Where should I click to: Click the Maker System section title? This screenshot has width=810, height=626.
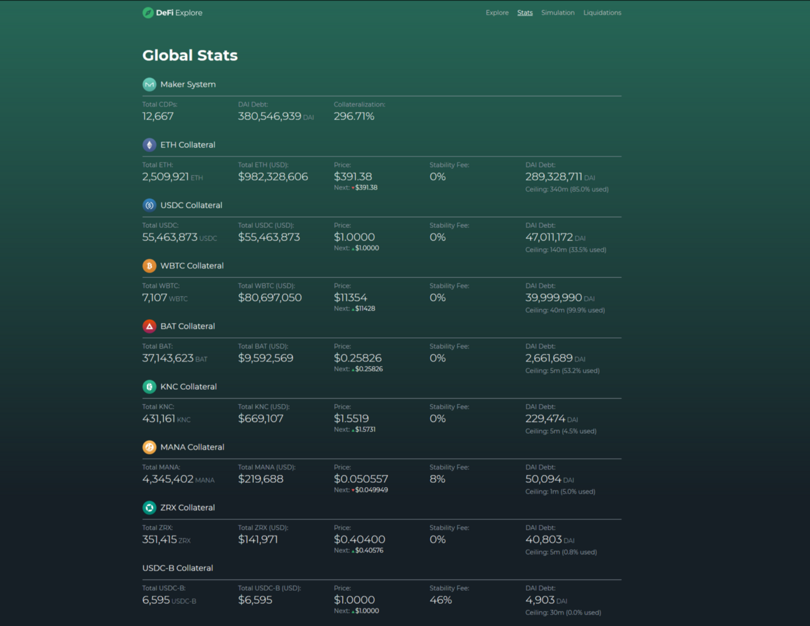coord(188,84)
